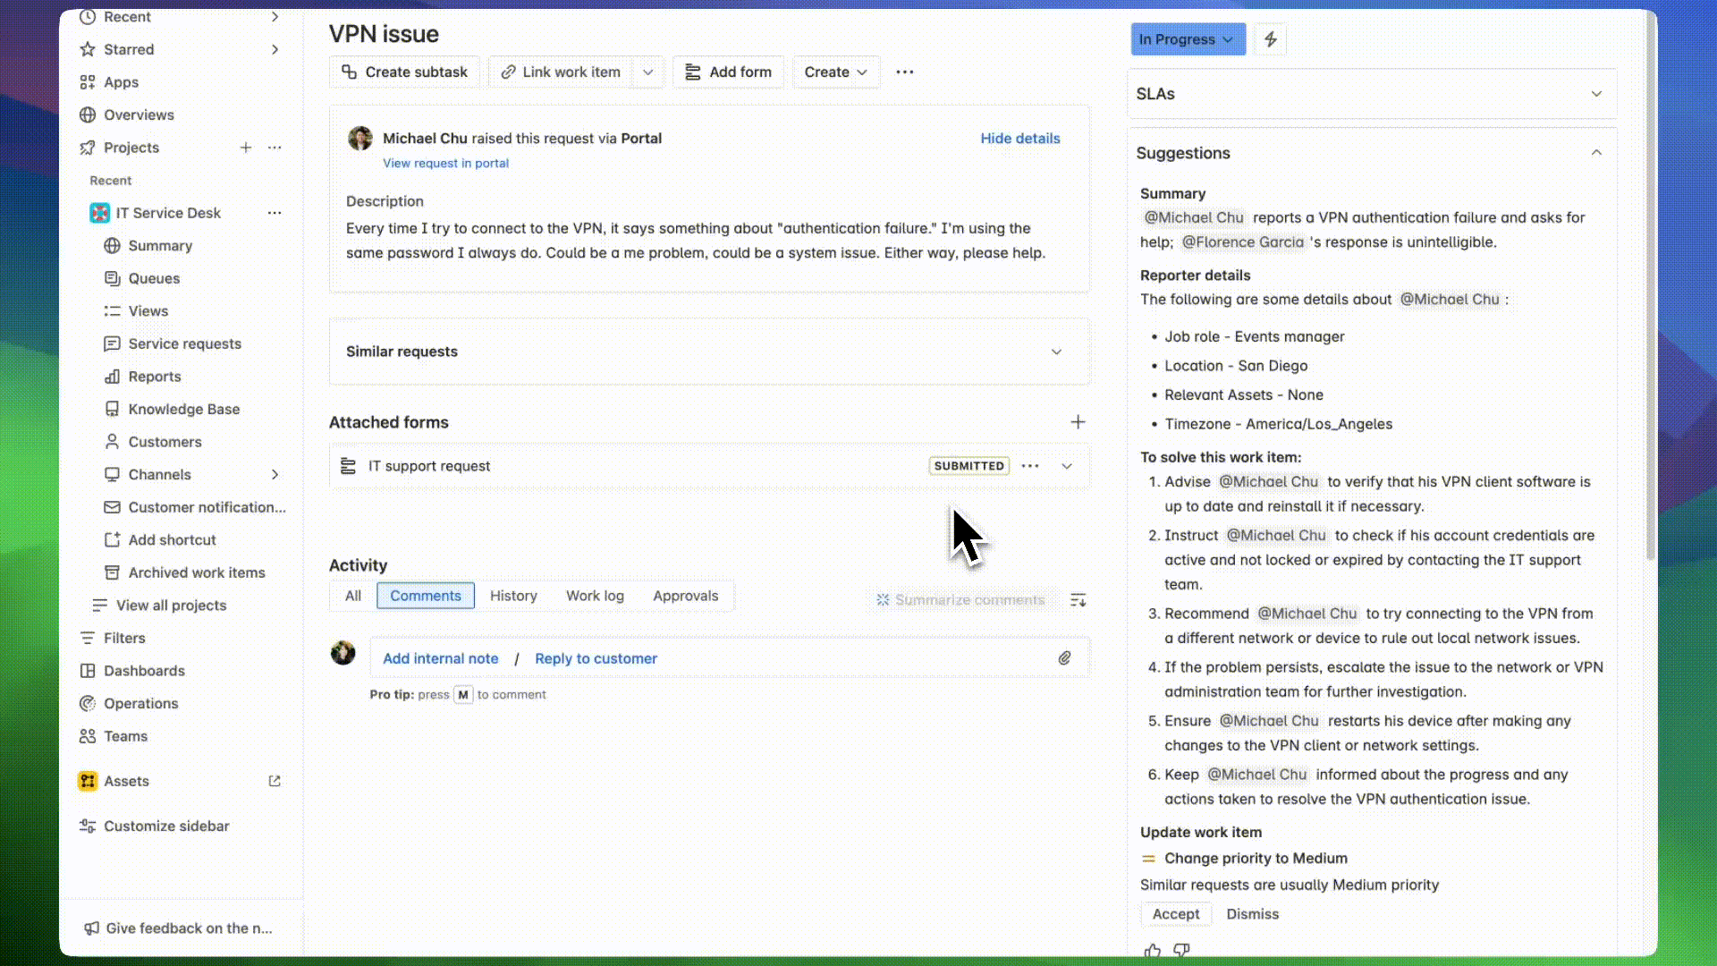
Task: Open the toolbar more actions ellipsis
Action: (905, 72)
